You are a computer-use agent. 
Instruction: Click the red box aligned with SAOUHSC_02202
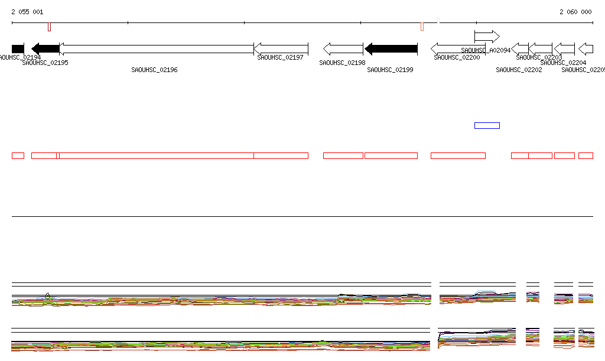520,156
